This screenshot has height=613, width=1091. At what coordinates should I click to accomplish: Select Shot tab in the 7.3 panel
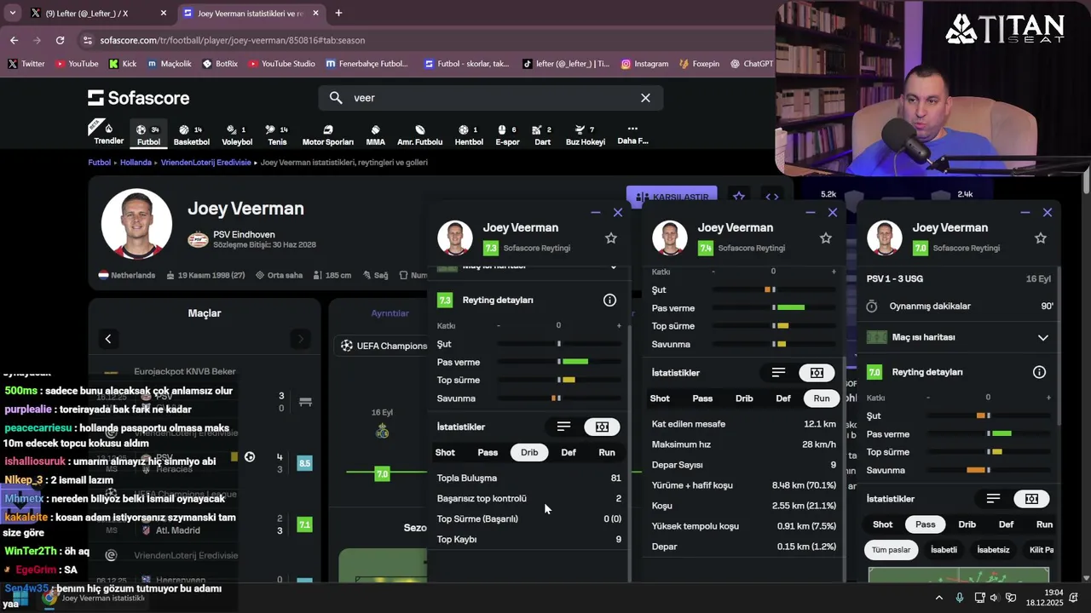pyautogui.click(x=445, y=452)
